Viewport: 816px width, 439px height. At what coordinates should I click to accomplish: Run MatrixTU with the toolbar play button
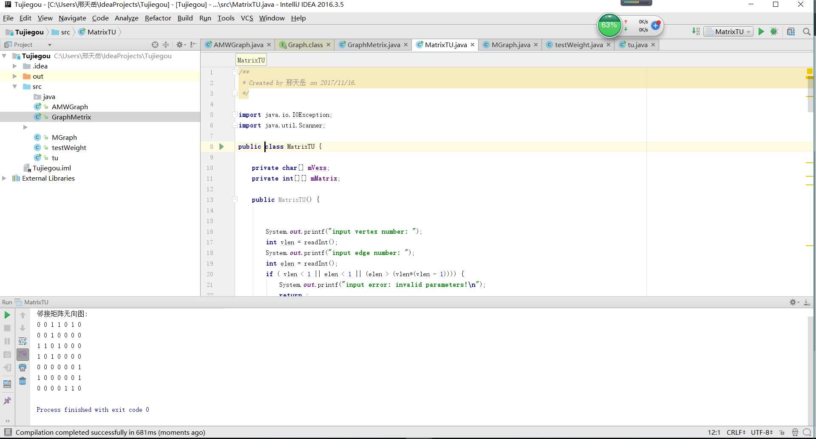761,31
